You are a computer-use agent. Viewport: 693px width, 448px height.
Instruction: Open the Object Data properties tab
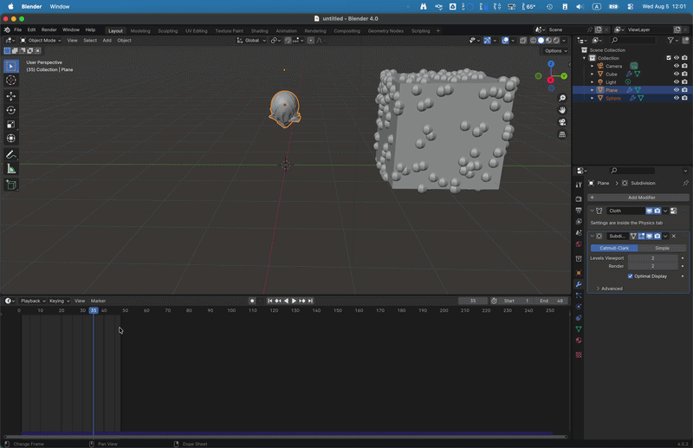tap(579, 329)
